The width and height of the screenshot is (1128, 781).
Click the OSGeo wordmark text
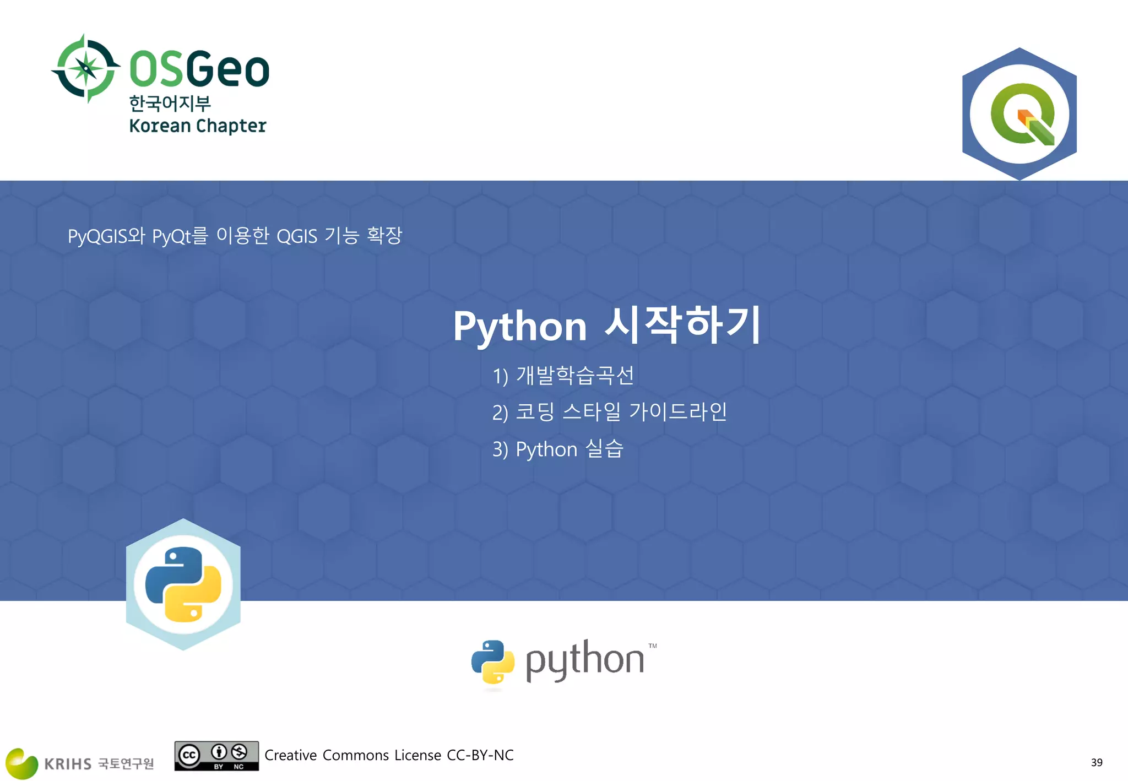199,69
